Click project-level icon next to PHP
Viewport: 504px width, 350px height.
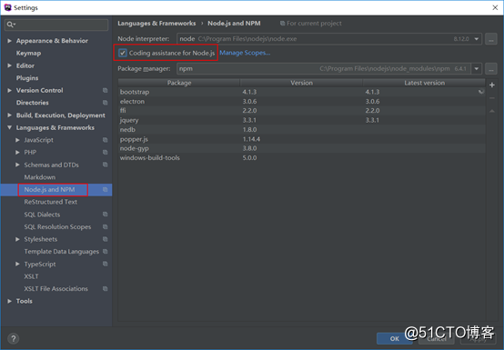pos(106,152)
